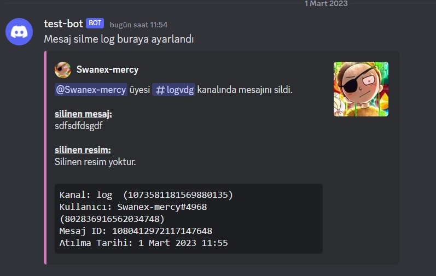This screenshot has height=276, width=436.
Task: Click the Swanex-mercy embed author name
Action: 107,69
